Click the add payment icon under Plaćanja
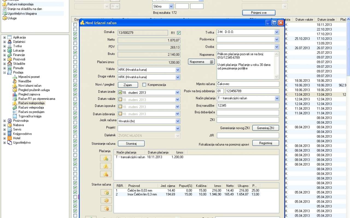 [106, 158]
